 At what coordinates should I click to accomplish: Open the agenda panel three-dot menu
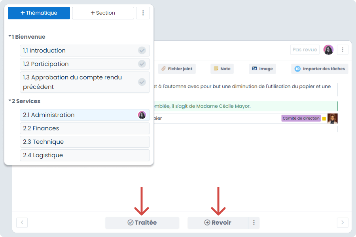pos(143,13)
